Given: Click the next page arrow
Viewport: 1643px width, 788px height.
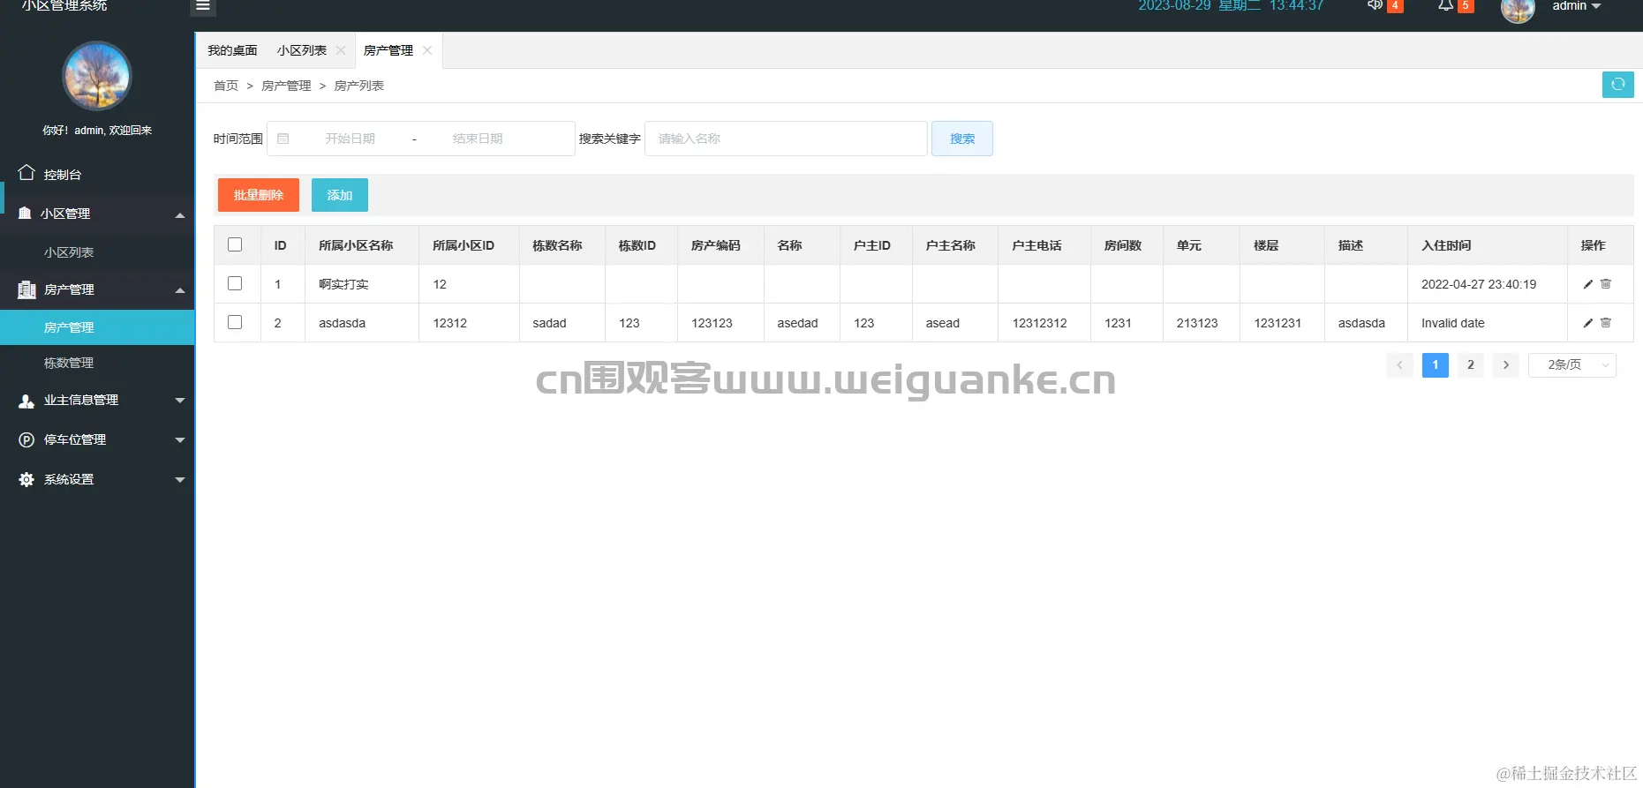Looking at the screenshot, I should (x=1505, y=364).
